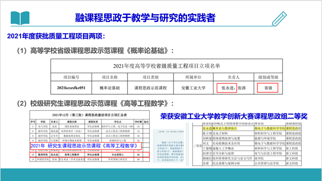Click the 学术型硕士研究生 cell in row 19

[118, 160]
